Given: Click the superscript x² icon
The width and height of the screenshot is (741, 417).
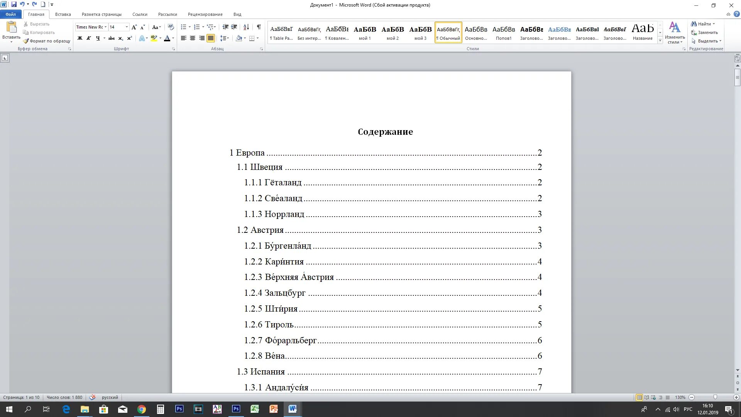Looking at the screenshot, I should point(130,38).
